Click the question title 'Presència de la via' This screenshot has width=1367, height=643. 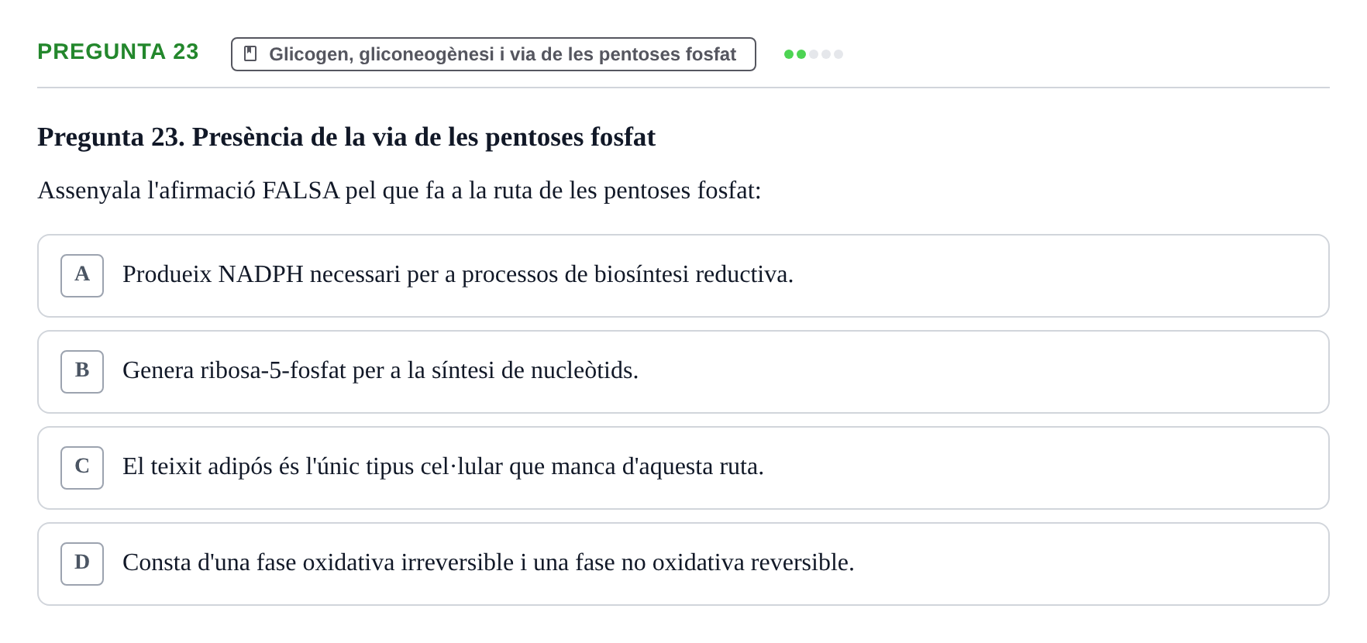346,137
